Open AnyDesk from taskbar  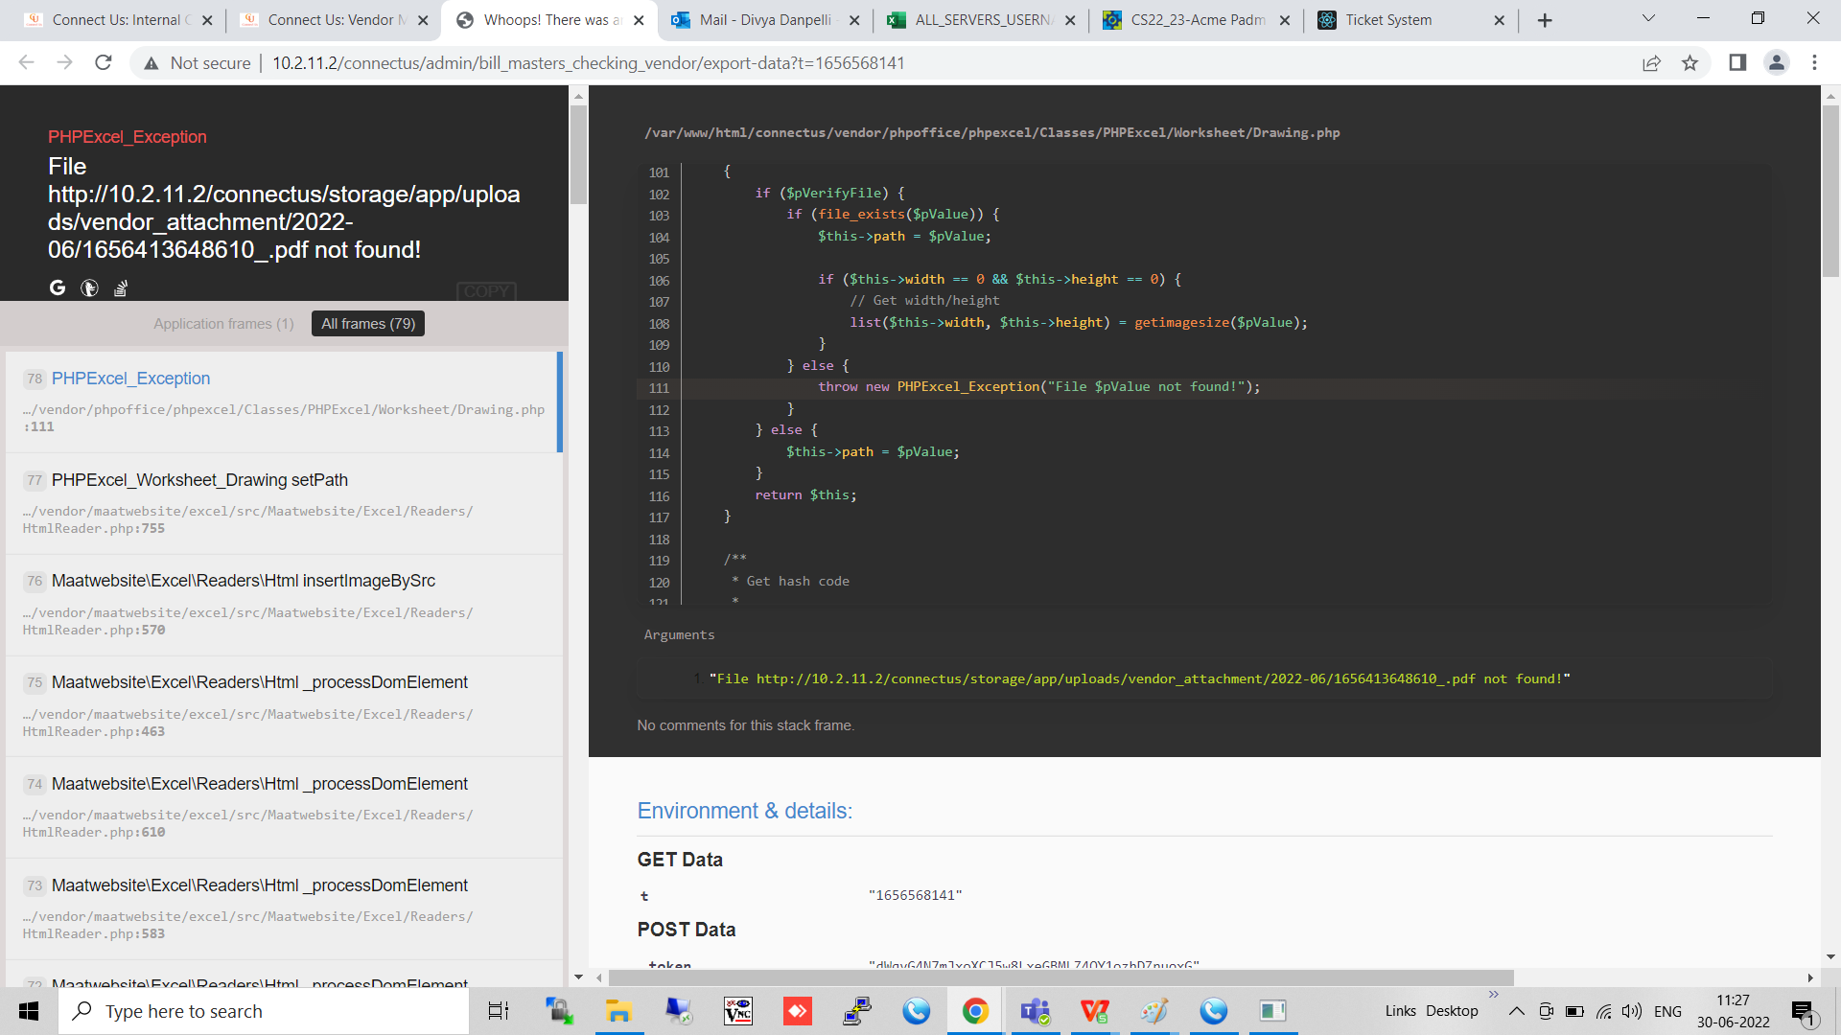tap(798, 1011)
